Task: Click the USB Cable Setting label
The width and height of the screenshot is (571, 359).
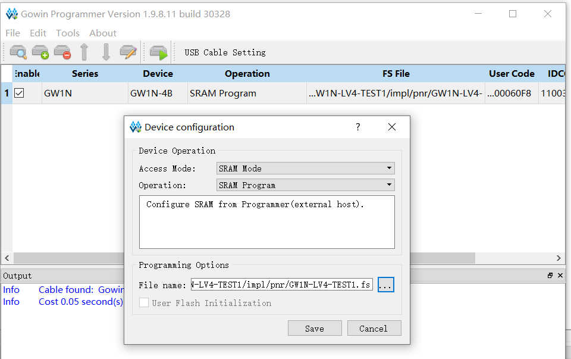Action: point(225,52)
